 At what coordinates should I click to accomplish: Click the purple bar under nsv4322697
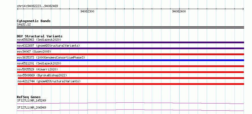[x=130, y=48]
